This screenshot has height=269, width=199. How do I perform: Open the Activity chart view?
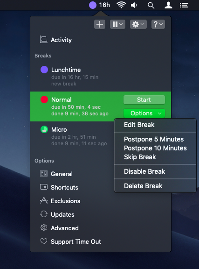coord(56,40)
